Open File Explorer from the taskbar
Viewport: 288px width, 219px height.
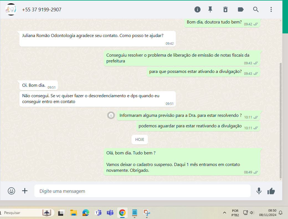coord(73,213)
